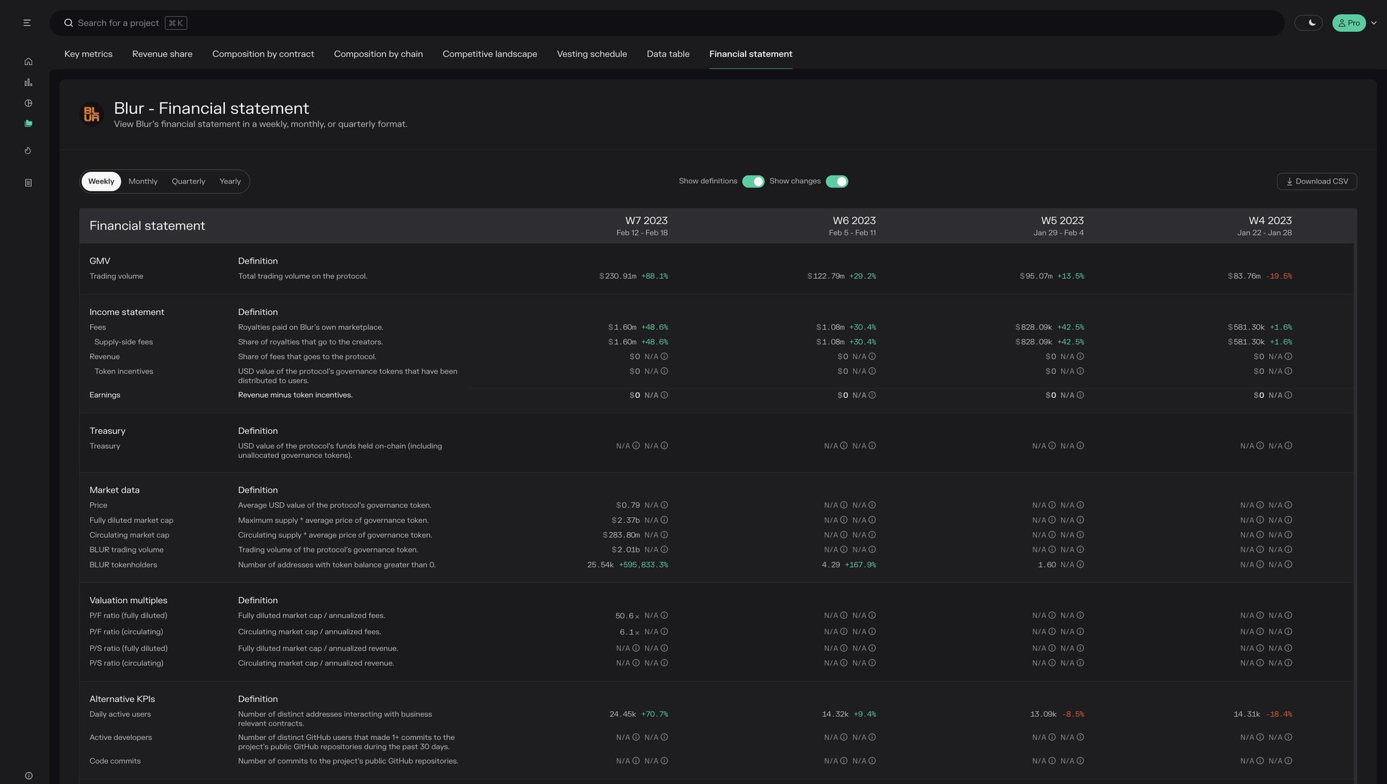
Task: Click the search magnifier icon in search bar
Action: click(68, 22)
